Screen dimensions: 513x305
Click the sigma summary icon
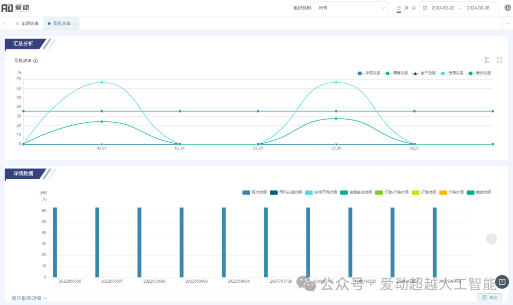click(x=487, y=60)
